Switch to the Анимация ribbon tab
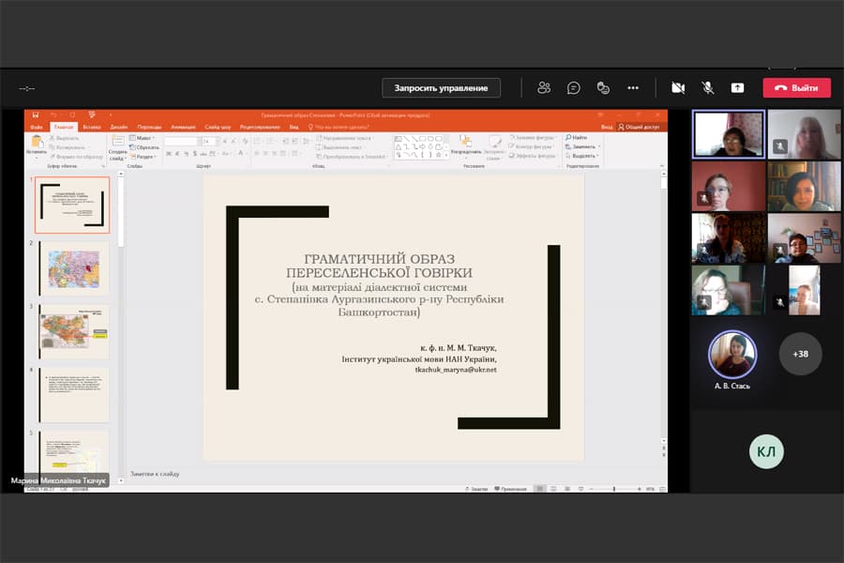The height and width of the screenshot is (563, 844). [183, 128]
